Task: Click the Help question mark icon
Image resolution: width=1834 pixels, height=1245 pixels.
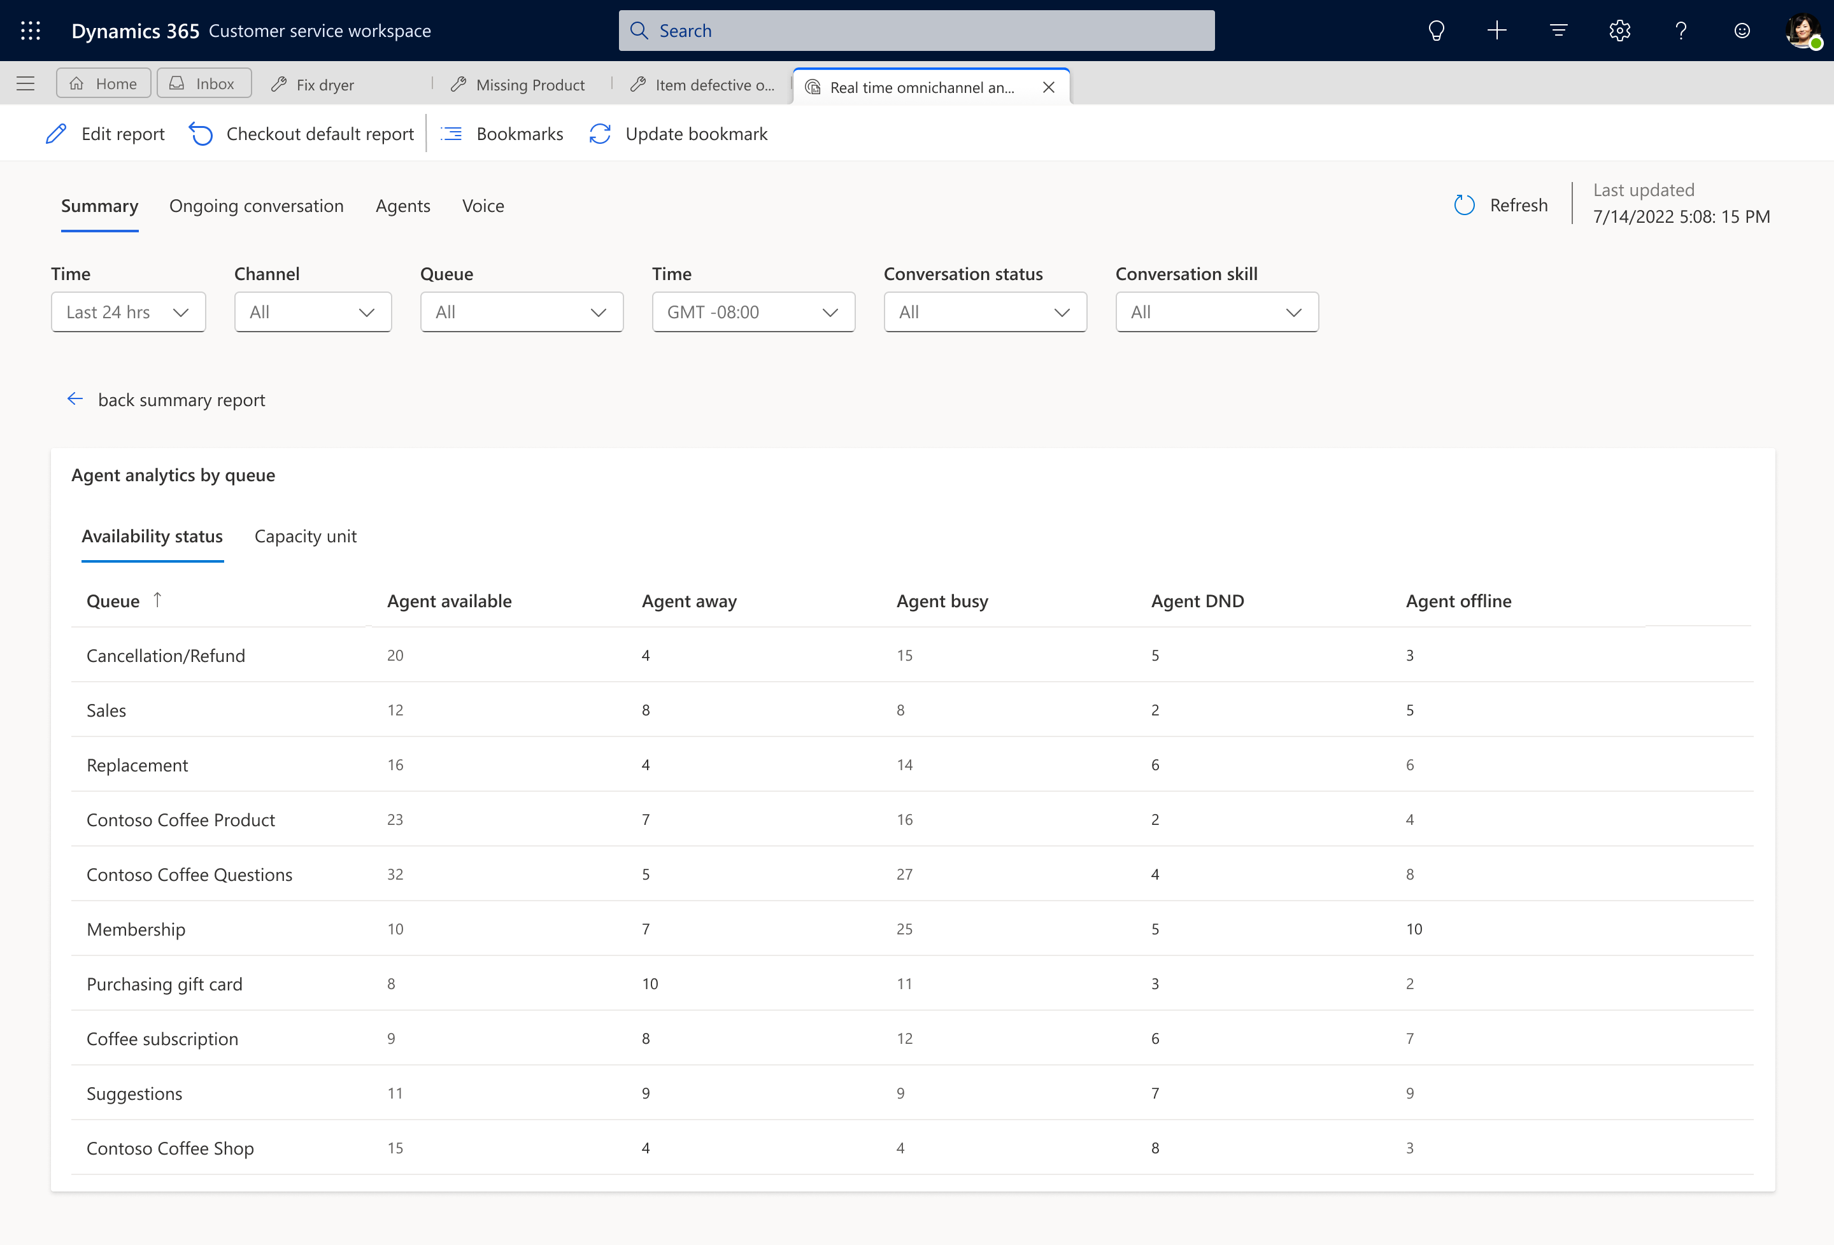Action: 1680,31
